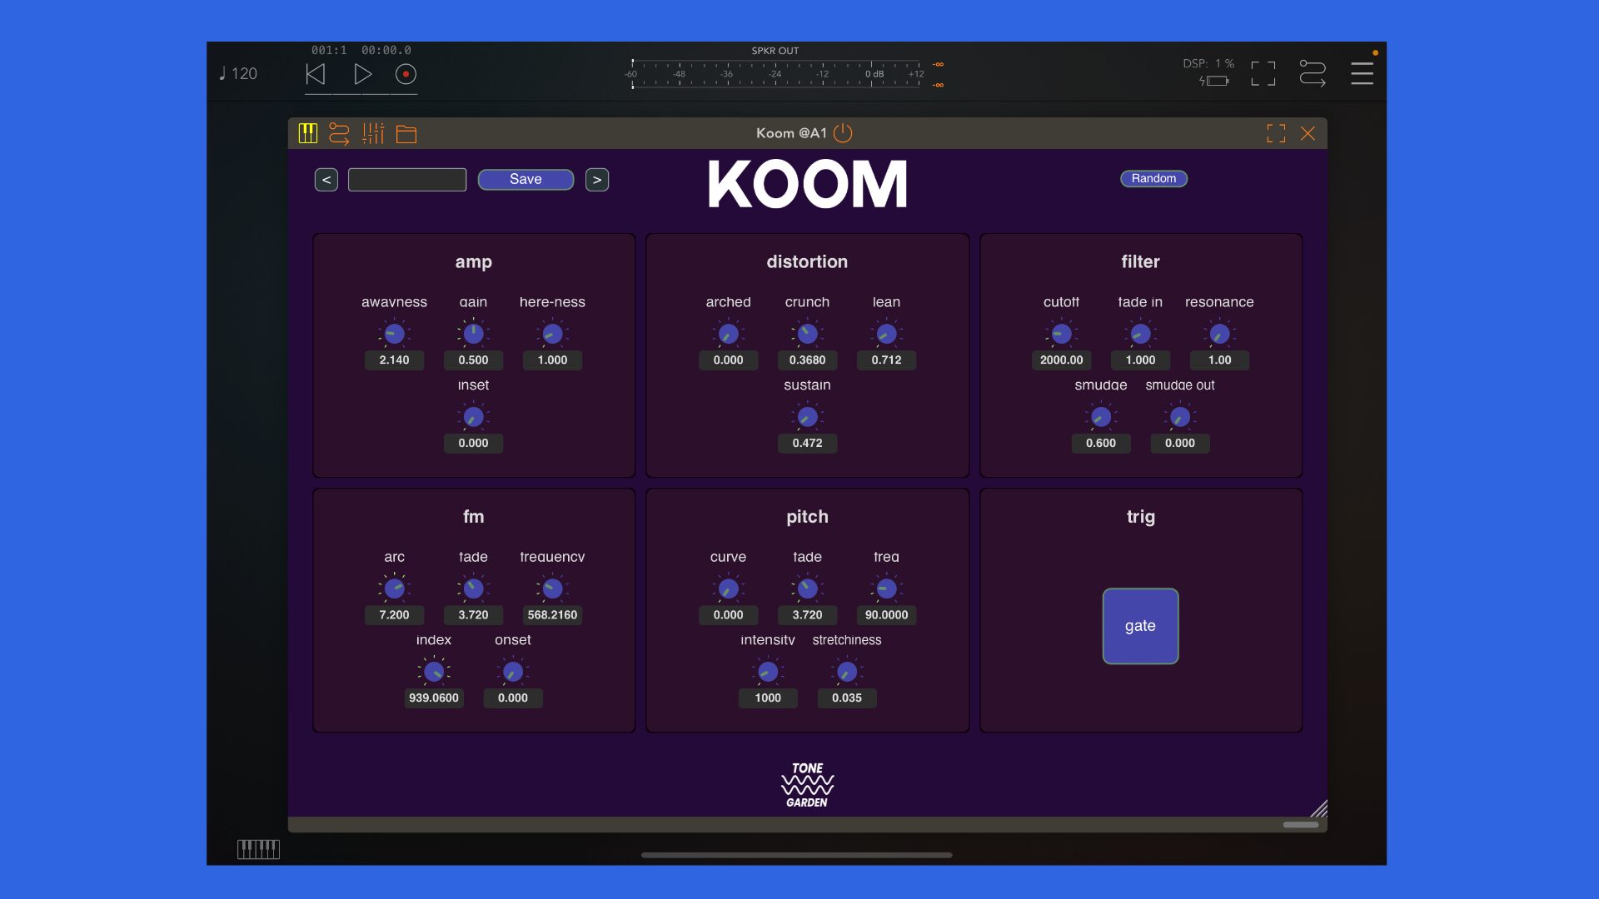Image resolution: width=1599 pixels, height=899 pixels.
Task: Click the resonance knob
Action: (x=1219, y=334)
